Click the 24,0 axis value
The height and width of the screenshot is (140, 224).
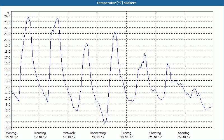7,16
